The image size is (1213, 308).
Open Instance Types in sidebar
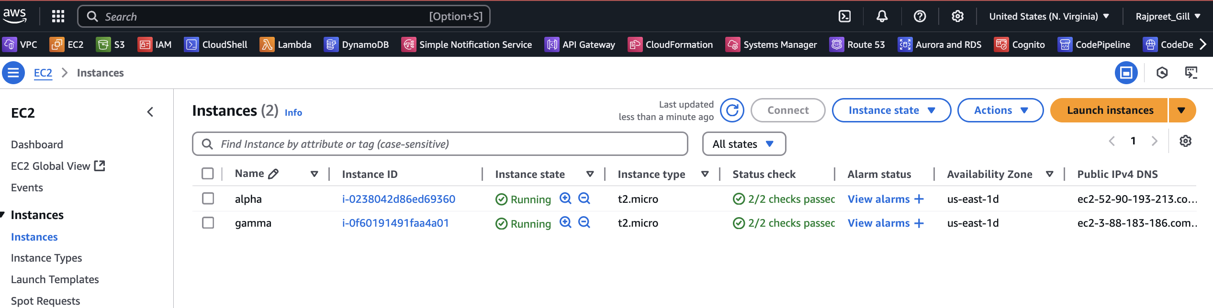pos(46,258)
